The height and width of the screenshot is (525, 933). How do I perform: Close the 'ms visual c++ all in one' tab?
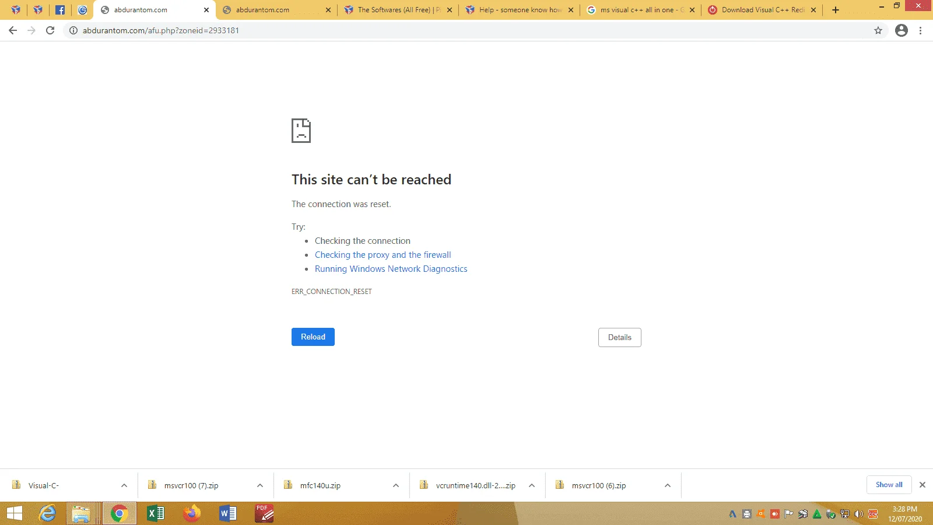pyautogui.click(x=692, y=10)
